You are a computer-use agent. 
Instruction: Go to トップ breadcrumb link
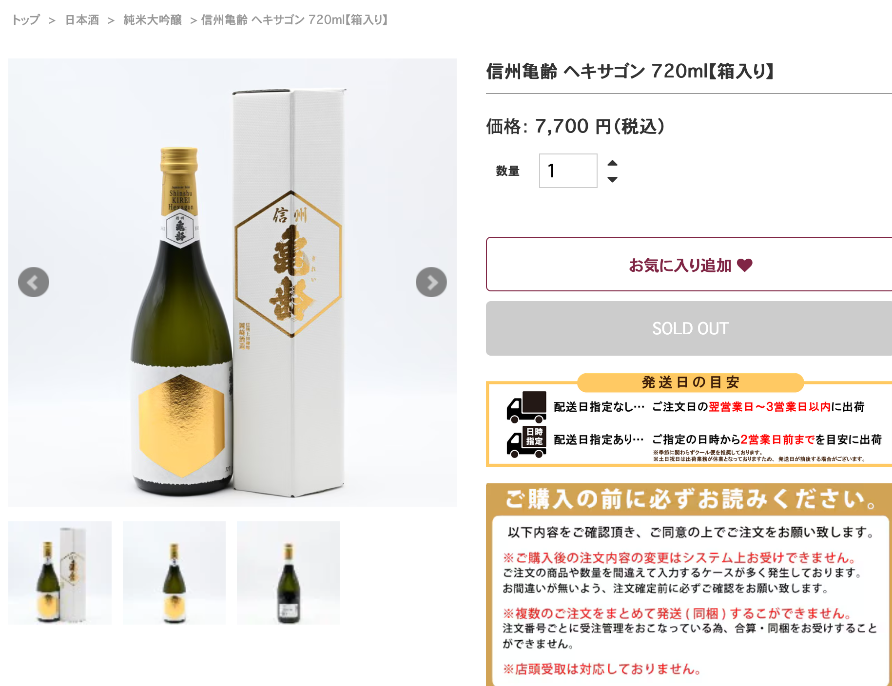click(26, 20)
